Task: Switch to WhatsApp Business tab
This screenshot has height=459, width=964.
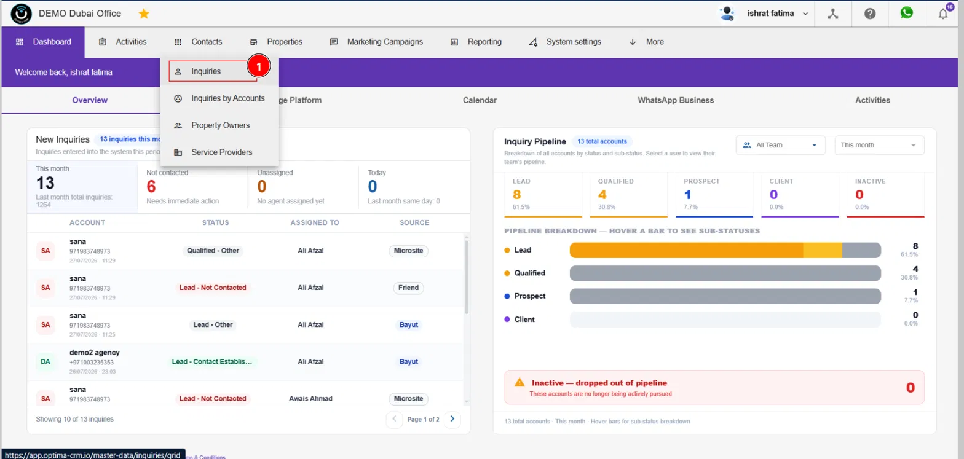Action: point(676,100)
